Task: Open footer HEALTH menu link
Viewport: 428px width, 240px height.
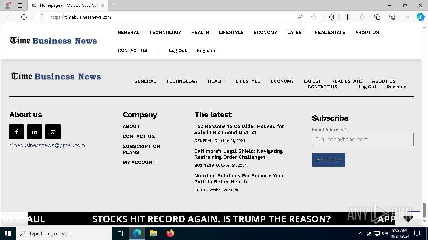Action: (x=217, y=81)
